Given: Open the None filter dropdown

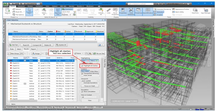Looking at the screenshot, I should point(79,53).
